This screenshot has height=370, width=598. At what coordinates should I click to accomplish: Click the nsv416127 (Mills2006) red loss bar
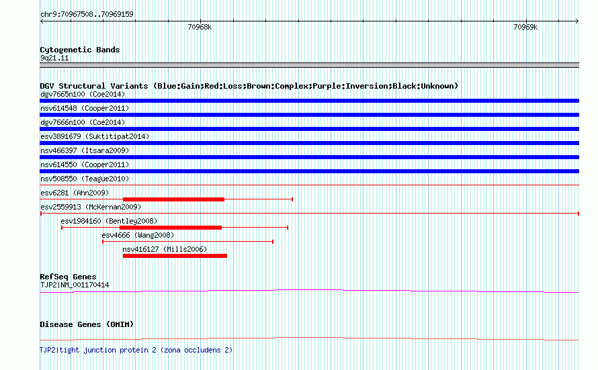175,256
